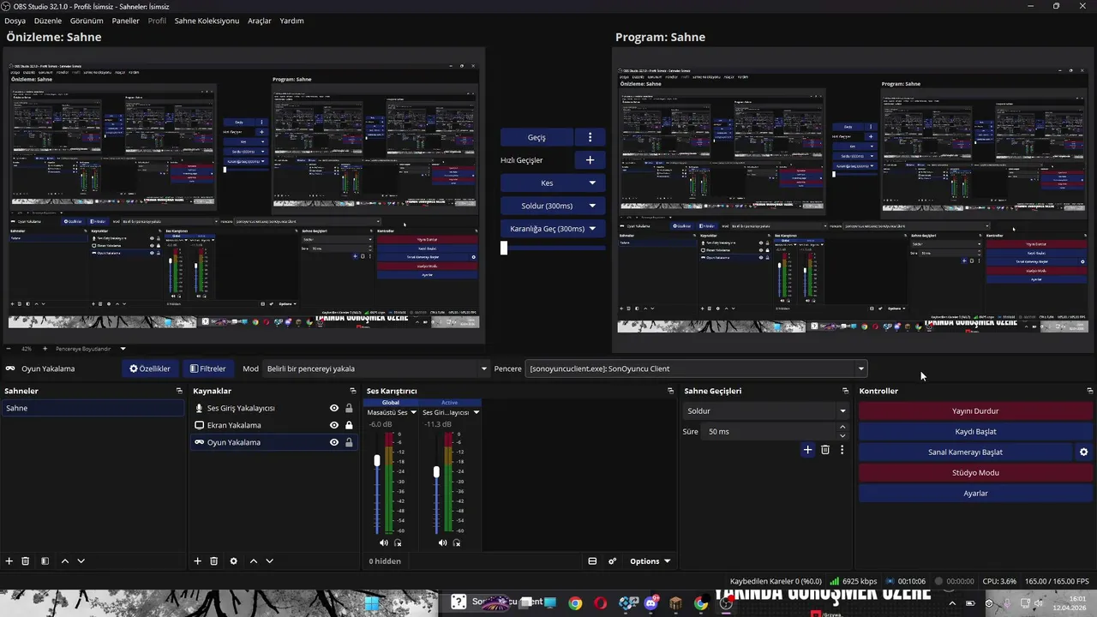Switch mixer layout icon beside Options
Viewport: 1097px width, 617px height.
(592, 561)
